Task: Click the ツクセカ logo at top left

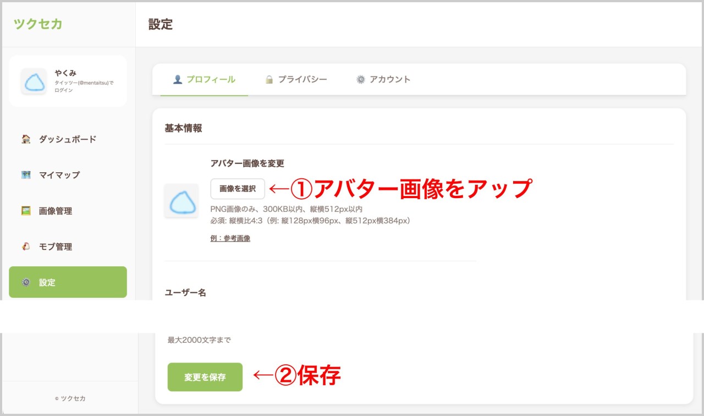Action: (38, 24)
